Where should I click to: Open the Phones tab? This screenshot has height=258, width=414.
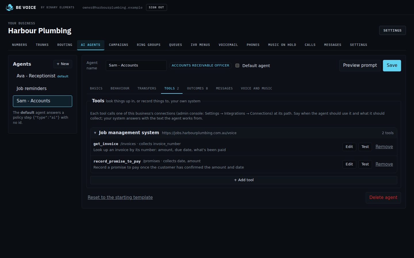click(253, 45)
